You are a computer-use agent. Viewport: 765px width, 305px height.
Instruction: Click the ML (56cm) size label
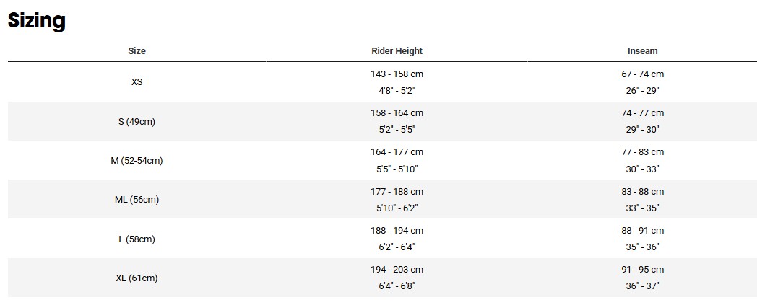click(137, 200)
